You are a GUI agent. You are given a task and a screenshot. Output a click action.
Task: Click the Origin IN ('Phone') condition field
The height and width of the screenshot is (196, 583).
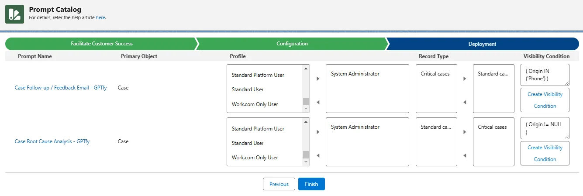tap(545, 75)
